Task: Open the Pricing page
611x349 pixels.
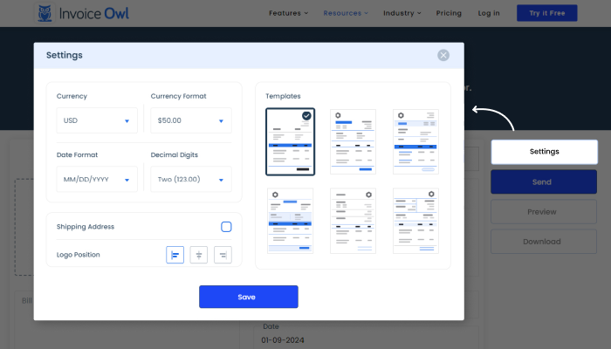Action: coord(449,13)
